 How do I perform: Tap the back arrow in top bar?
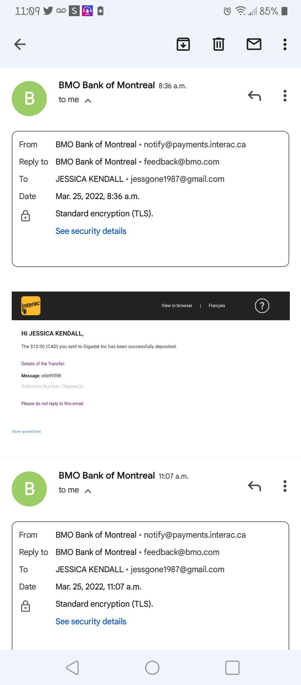tap(20, 44)
